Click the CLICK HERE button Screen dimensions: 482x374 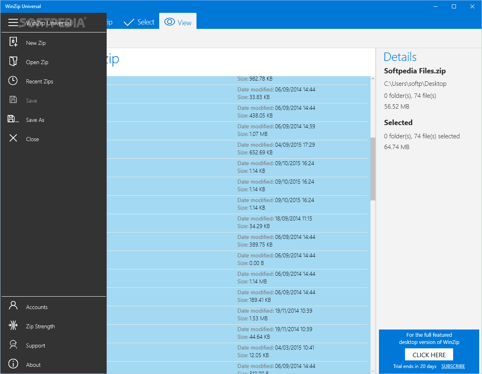tap(429, 355)
